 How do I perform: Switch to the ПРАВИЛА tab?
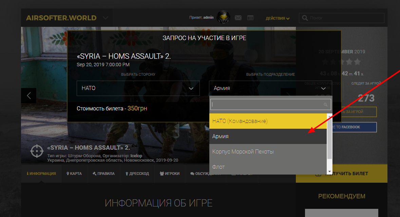point(103,174)
